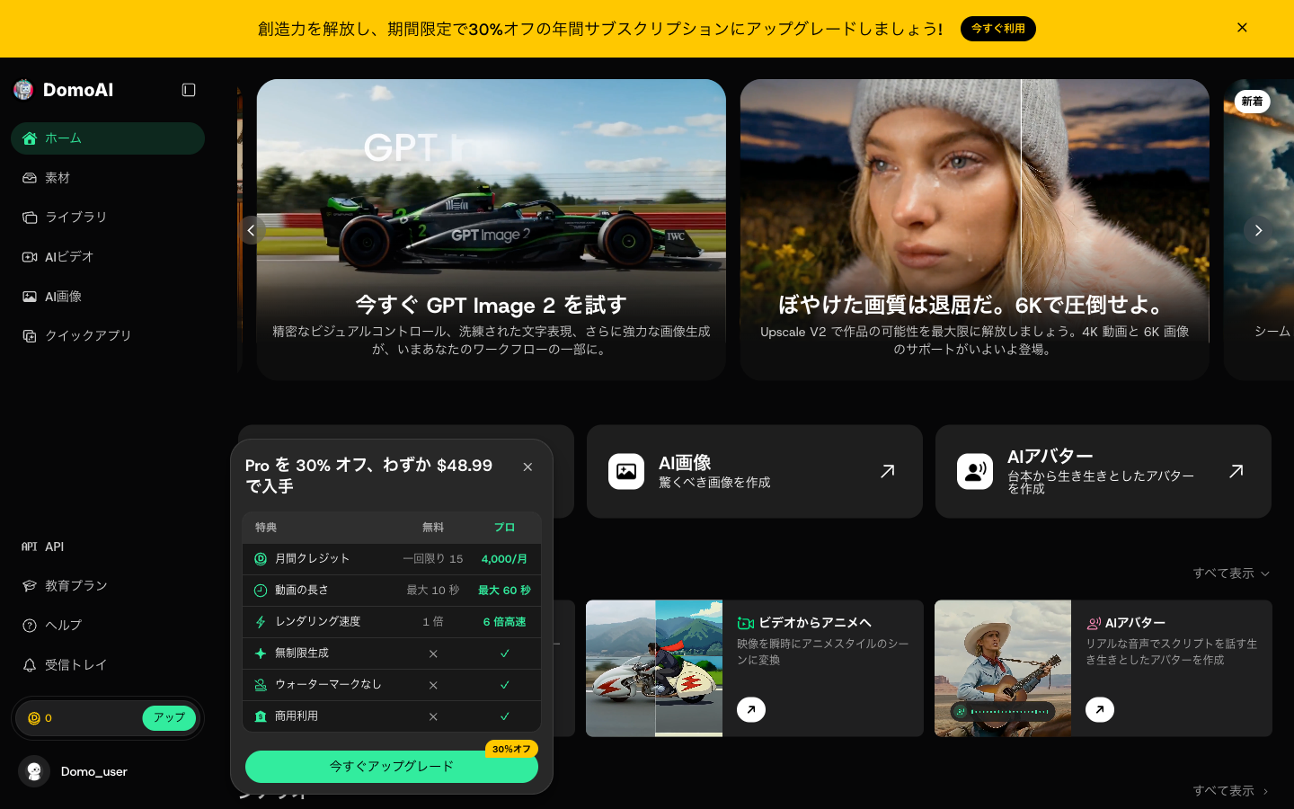
Task: Click arrow button under AIアバター quick app
Action: click(1100, 709)
